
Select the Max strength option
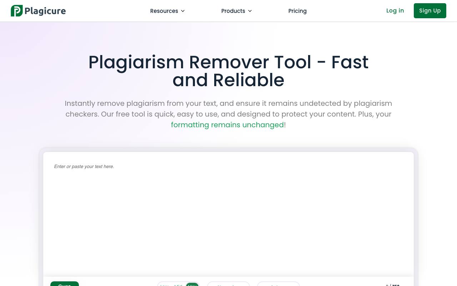192,285
